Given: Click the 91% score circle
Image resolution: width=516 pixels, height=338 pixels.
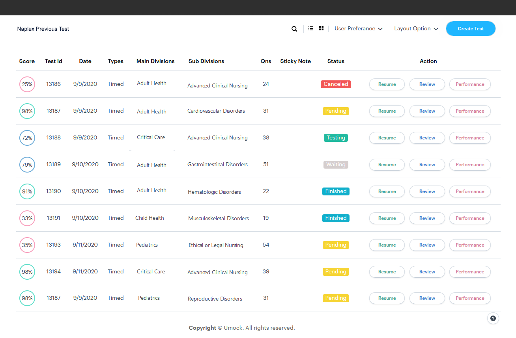Looking at the screenshot, I should point(27,191).
